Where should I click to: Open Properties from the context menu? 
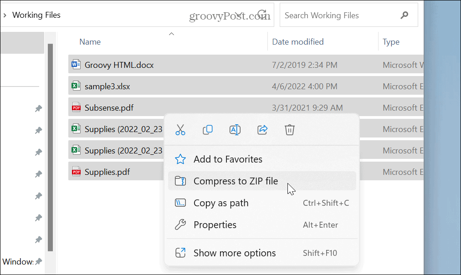tap(215, 225)
